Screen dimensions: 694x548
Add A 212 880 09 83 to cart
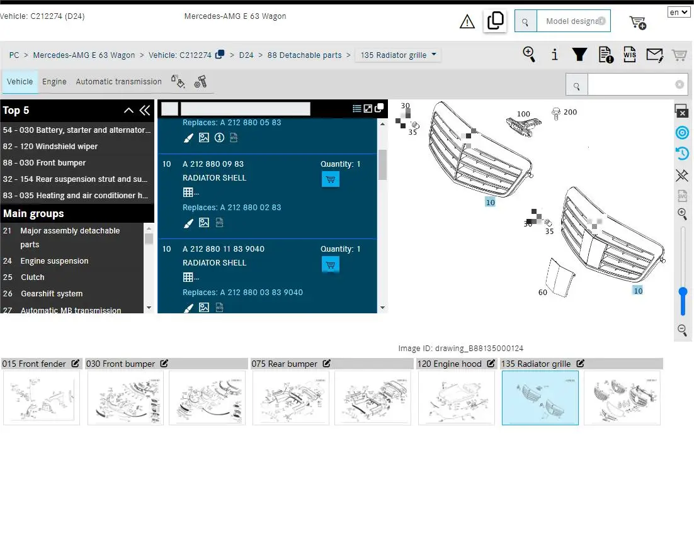(x=330, y=179)
